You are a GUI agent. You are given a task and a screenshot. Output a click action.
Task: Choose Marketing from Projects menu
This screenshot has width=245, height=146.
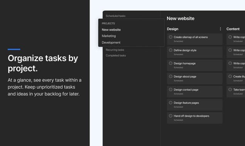(x=109, y=36)
